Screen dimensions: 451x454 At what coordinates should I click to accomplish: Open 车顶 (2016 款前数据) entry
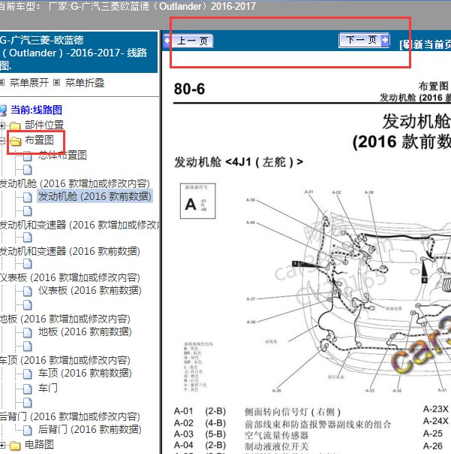click(x=85, y=374)
